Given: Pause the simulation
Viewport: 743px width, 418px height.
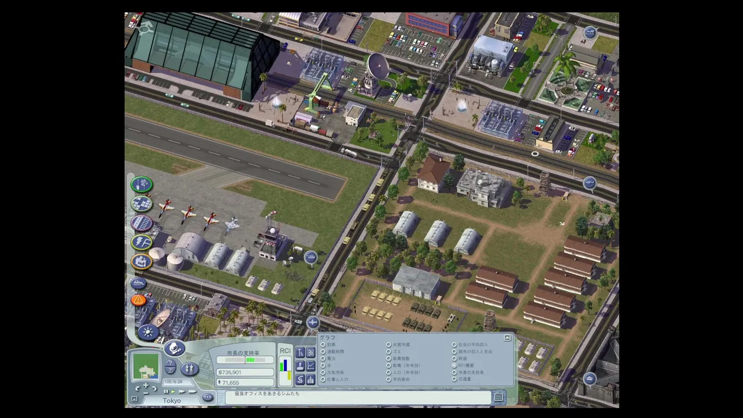Looking at the screenshot, I should pos(166,391).
